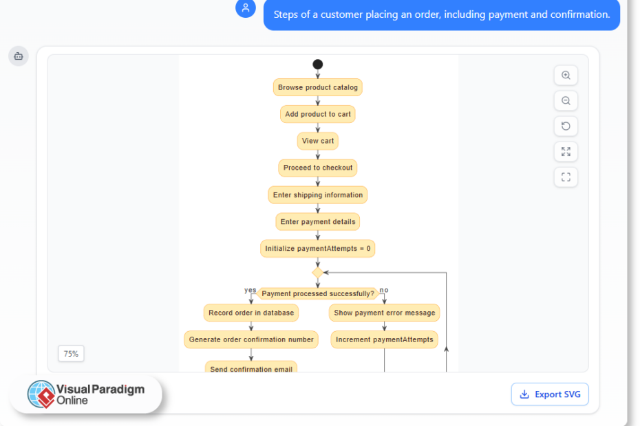Viewport: 640px width, 426px height.
Task: Click the blue user avatar icon
Action: 246,9
